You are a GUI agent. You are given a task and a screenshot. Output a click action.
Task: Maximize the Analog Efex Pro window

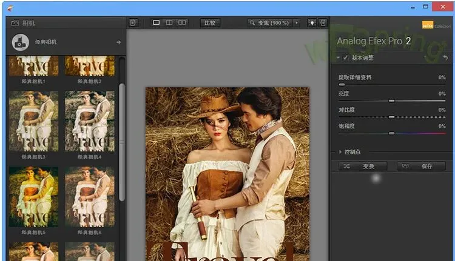[425, 7]
